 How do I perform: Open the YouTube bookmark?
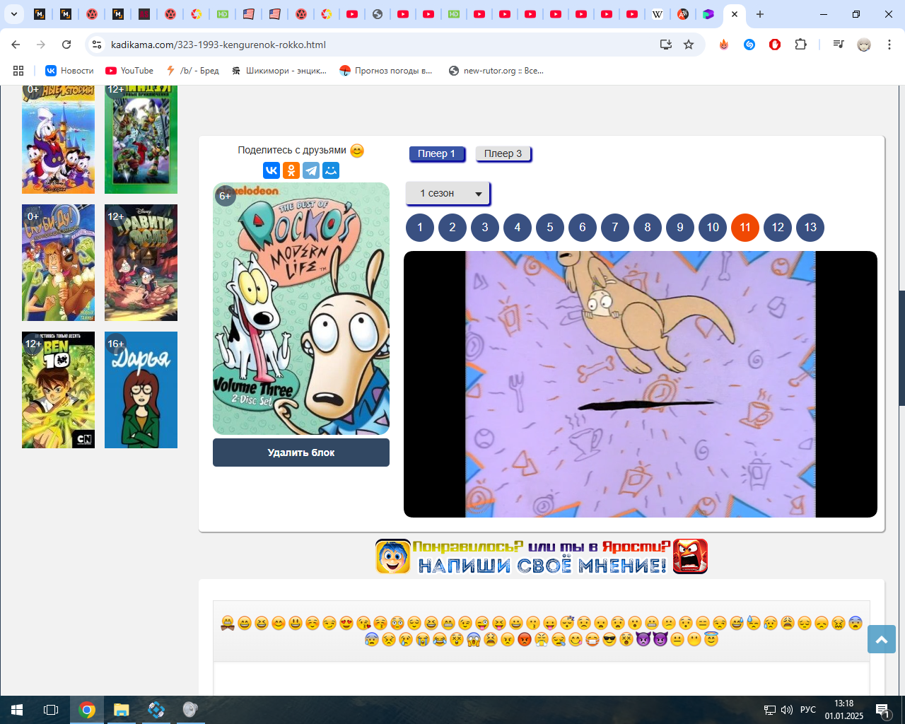point(129,71)
